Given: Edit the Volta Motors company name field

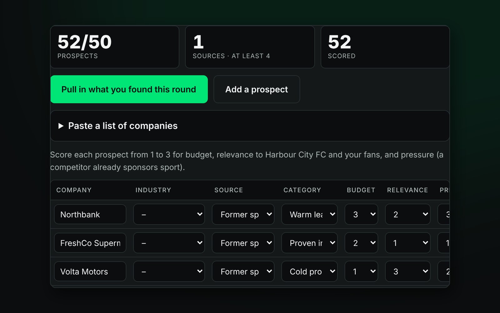Looking at the screenshot, I should [x=90, y=271].
